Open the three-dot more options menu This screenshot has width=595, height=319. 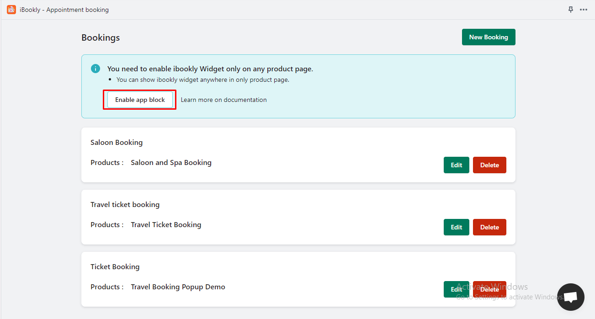click(x=584, y=10)
